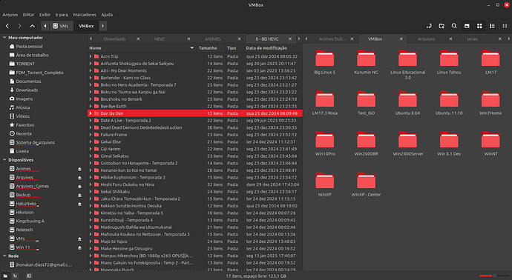Sort by Data de modificação column header

(266, 48)
